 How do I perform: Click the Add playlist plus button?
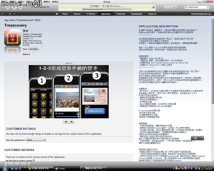click(7, 164)
